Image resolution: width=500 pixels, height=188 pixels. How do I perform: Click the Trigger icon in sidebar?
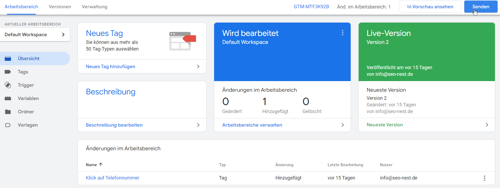click(8, 85)
